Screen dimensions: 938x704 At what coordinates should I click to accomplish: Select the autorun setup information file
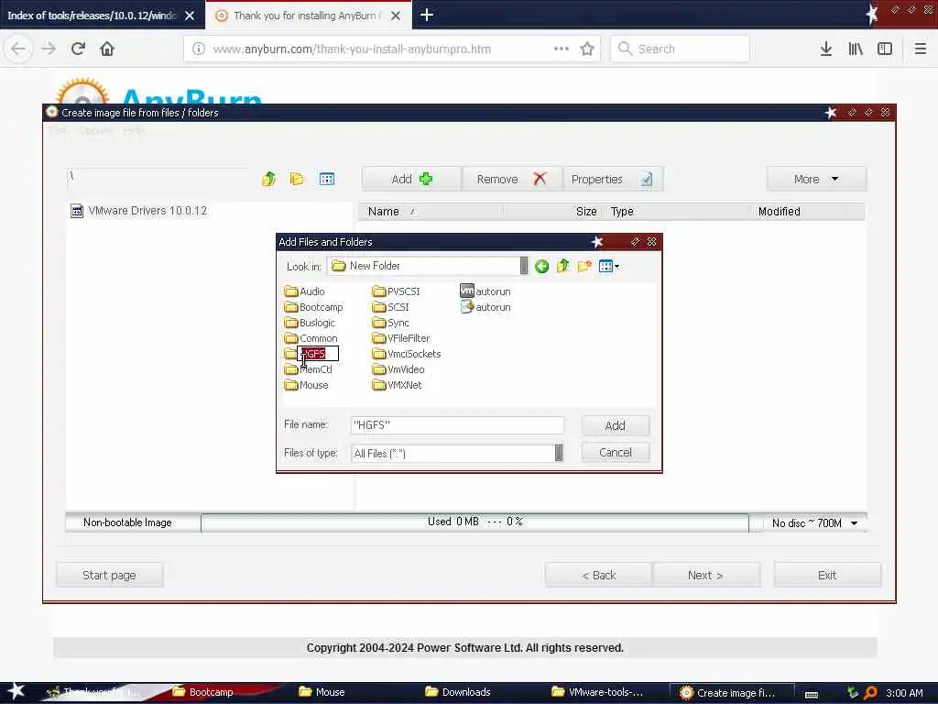coord(485,307)
